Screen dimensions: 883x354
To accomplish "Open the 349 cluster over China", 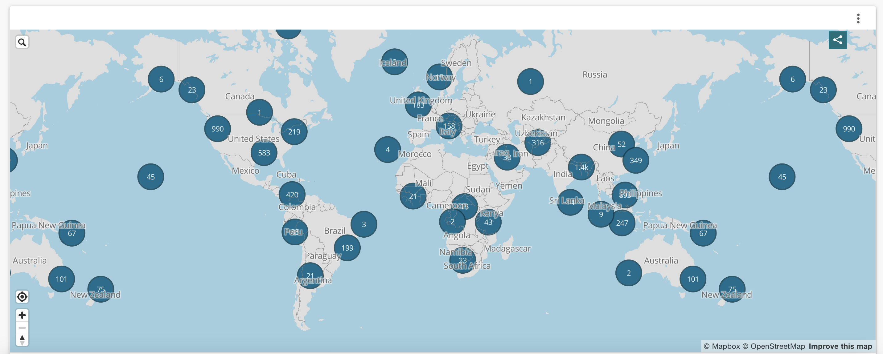I will (x=636, y=160).
